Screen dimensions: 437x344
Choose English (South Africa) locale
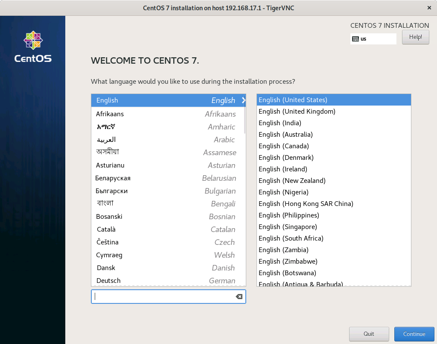tap(334, 238)
